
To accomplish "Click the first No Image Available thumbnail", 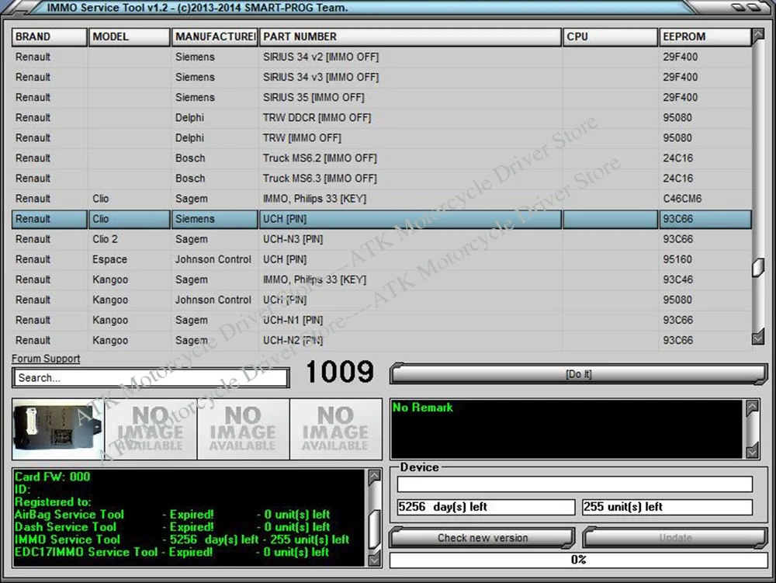I will coord(151,429).
